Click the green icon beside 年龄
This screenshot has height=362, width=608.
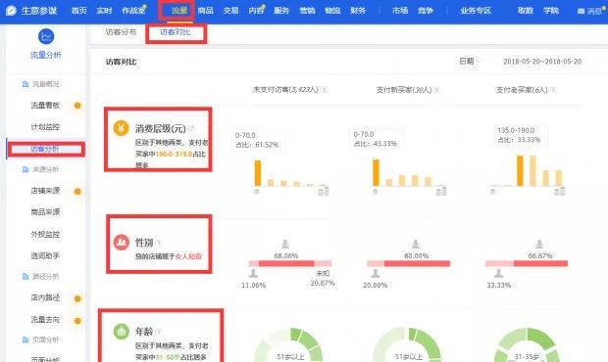point(121,332)
